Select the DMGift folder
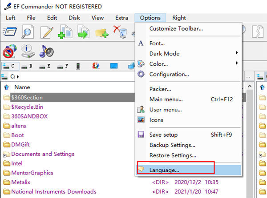 point(20,145)
